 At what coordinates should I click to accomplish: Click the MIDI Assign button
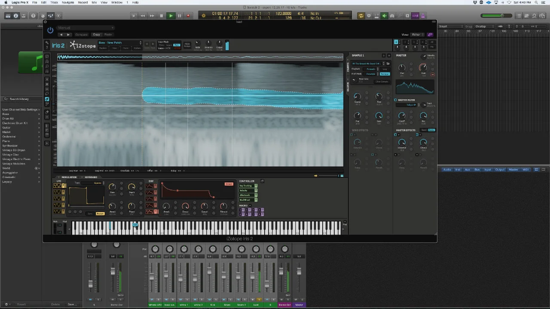pyautogui.click(x=187, y=45)
